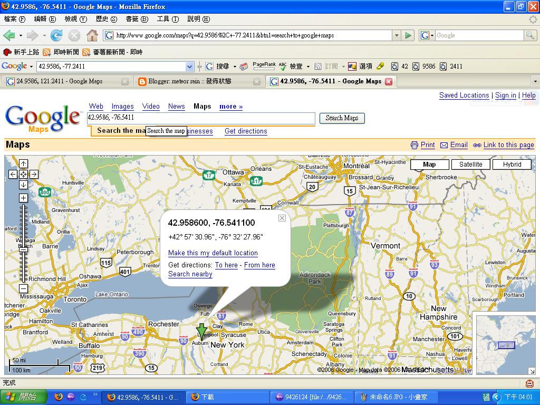This screenshot has width=540, height=405.
Task: Pan the map right with the right arrow
Action: pos(34,174)
